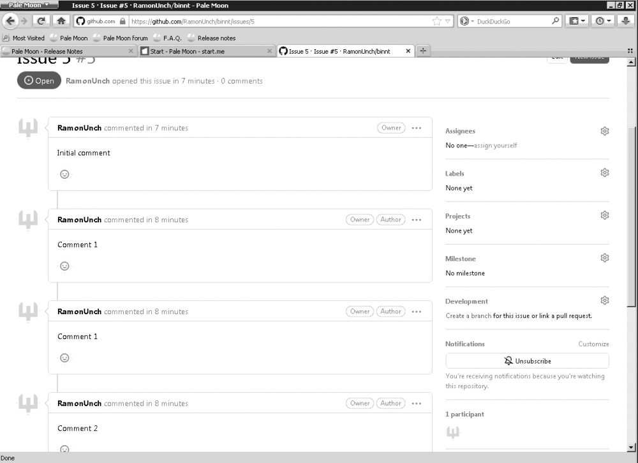Open the F.A.Q. bookmark

pyautogui.click(x=168, y=38)
